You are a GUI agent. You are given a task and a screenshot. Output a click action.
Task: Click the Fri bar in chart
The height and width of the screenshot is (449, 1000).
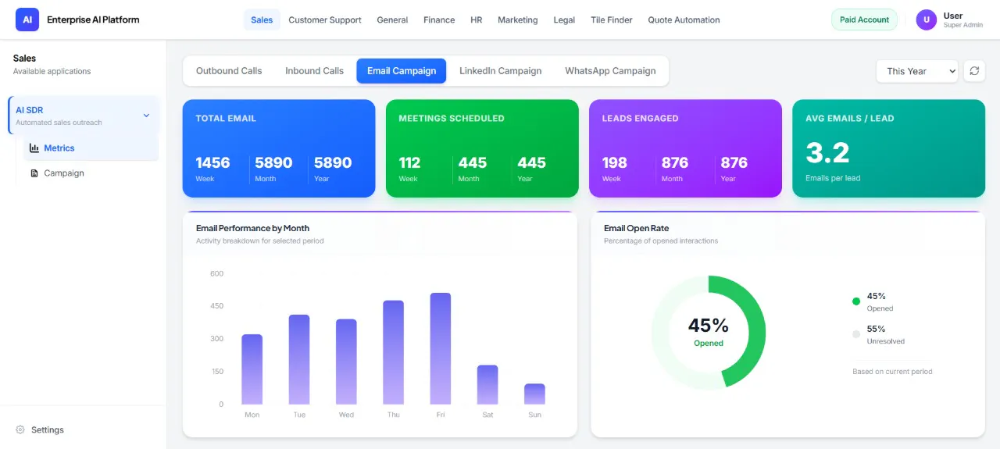pos(441,348)
